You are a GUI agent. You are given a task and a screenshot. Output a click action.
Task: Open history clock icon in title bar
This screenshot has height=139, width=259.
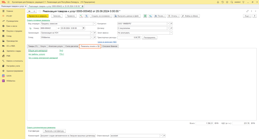(223, 2)
